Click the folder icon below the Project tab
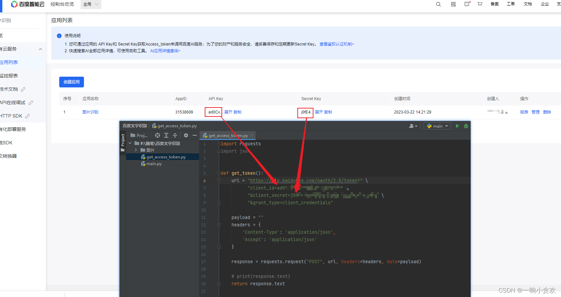 click(122, 150)
